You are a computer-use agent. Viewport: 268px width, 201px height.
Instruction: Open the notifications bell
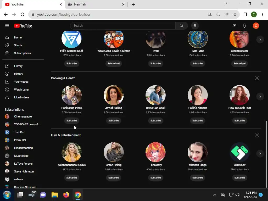tap(244, 26)
